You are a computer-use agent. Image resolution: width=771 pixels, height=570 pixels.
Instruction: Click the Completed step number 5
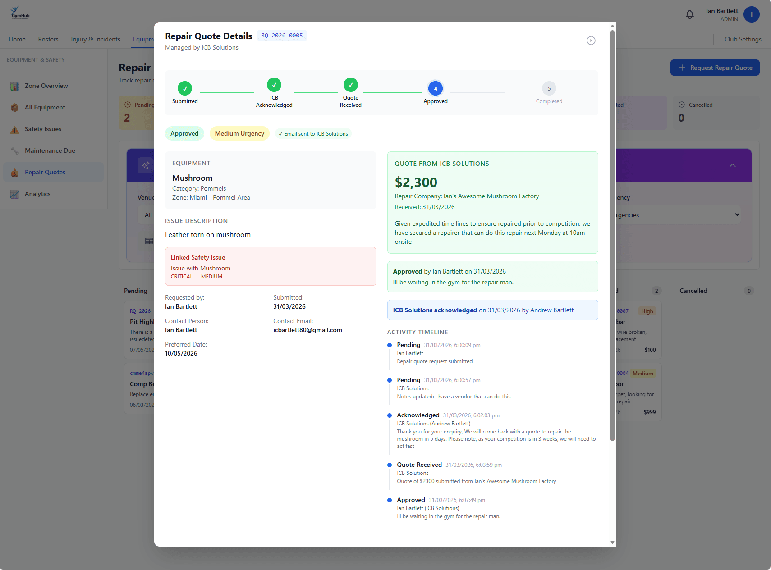tap(549, 88)
